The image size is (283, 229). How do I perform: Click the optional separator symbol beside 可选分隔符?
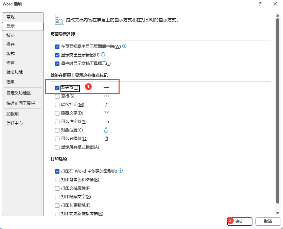(x=106, y=138)
